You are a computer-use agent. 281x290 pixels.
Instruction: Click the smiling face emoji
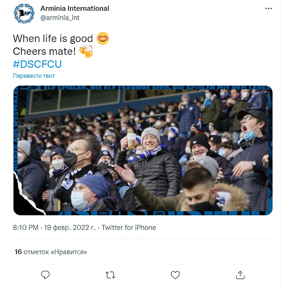pos(103,38)
